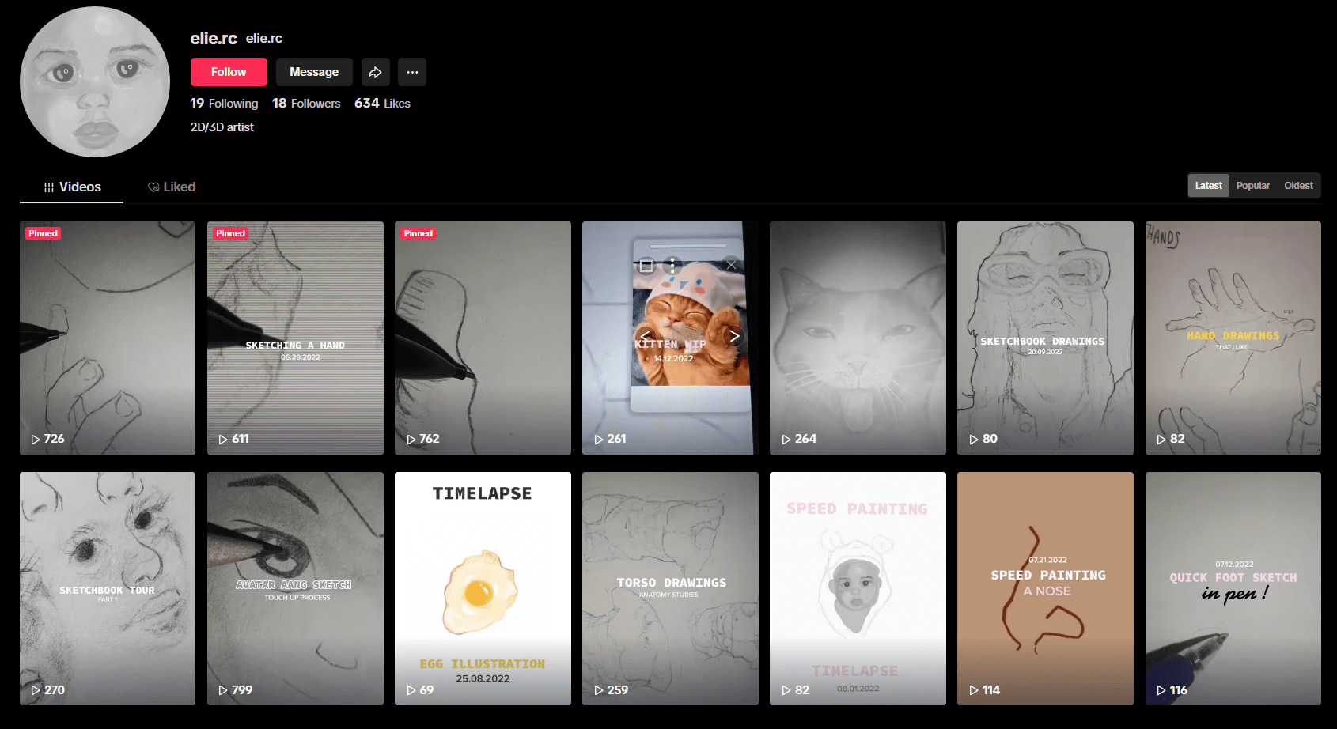Click the Message button
The image size is (1337, 729).
pyautogui.click(x=314, y=72)
